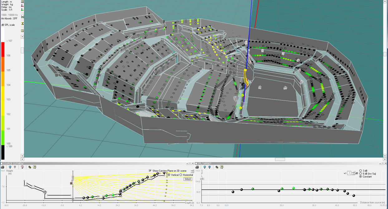Click the yellow I-beam scale icon

coord(22,24)
